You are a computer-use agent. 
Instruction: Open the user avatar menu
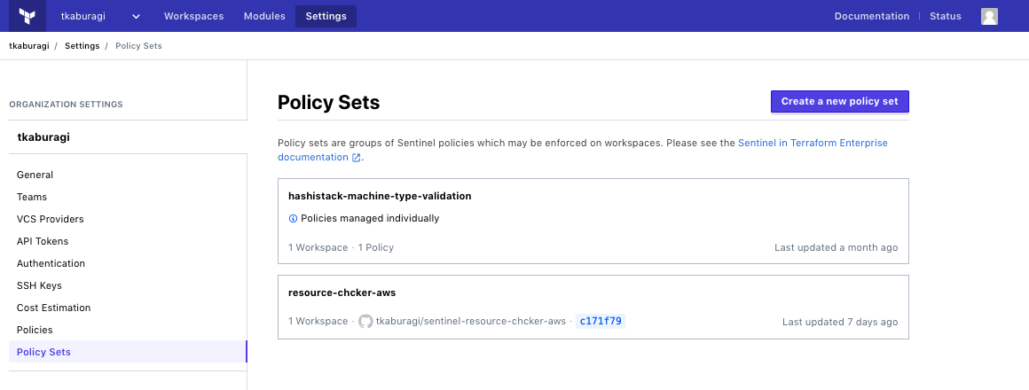989,16
